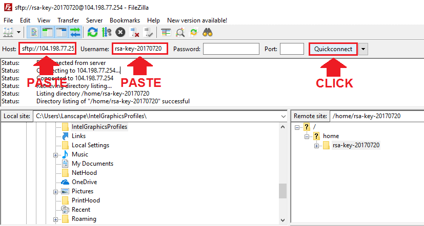The height and width of the screenshot is (226, 424).
Task: Open the Site Manager icon
Action: 8,33
